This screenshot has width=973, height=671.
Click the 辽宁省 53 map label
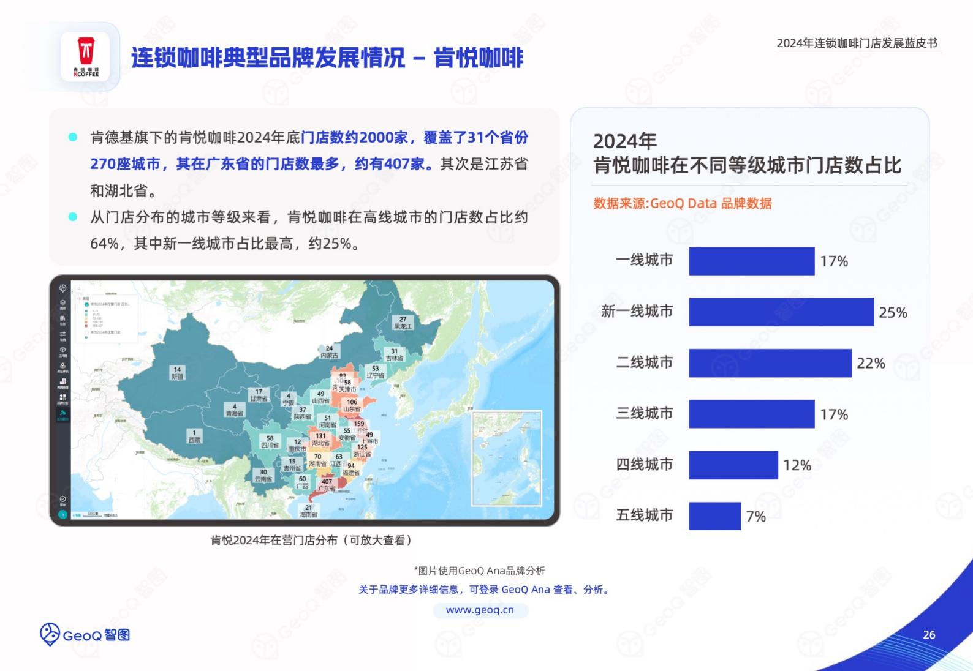click(x=375, y=372)
